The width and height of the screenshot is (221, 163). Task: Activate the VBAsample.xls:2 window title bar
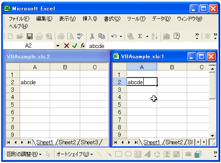[x=56, y=57]
